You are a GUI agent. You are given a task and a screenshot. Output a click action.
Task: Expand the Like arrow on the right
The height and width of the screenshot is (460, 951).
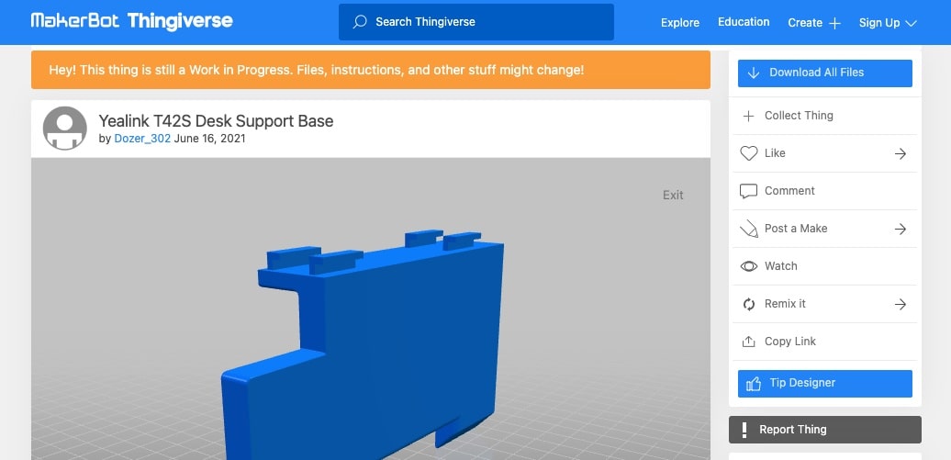[x=901, y=153]
